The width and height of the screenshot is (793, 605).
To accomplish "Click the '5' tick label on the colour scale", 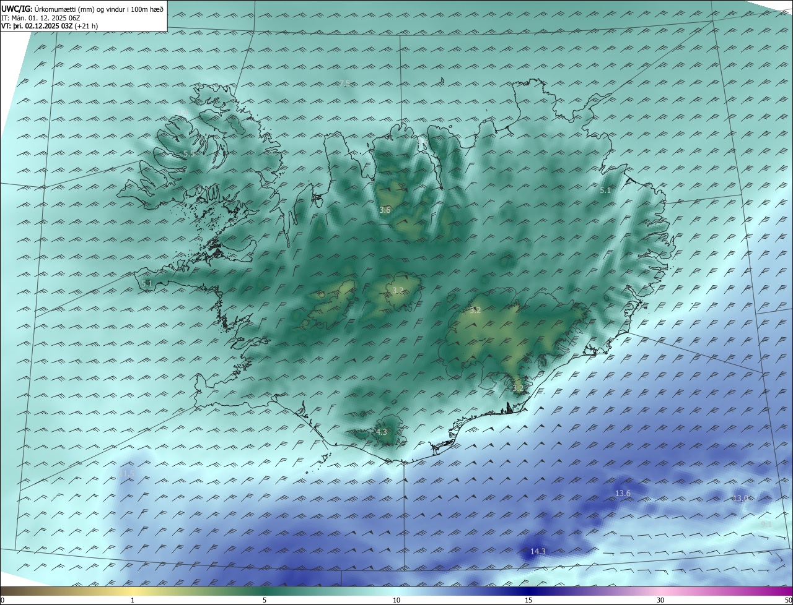I will coord(265,600).
